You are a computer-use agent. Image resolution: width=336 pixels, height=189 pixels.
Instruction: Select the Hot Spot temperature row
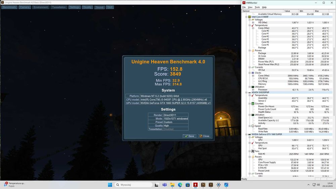pos(287,148)
